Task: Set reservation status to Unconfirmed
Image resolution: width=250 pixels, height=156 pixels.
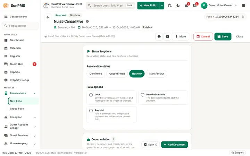Action: point(117,74)
